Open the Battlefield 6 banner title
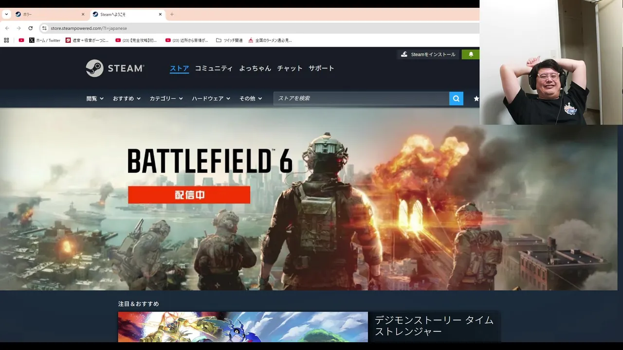Screen dimensions: 623x350 [x=210, y=161]
